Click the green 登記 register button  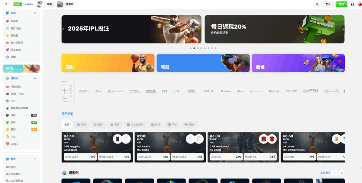pyautogui.click(x=341, y=4)
